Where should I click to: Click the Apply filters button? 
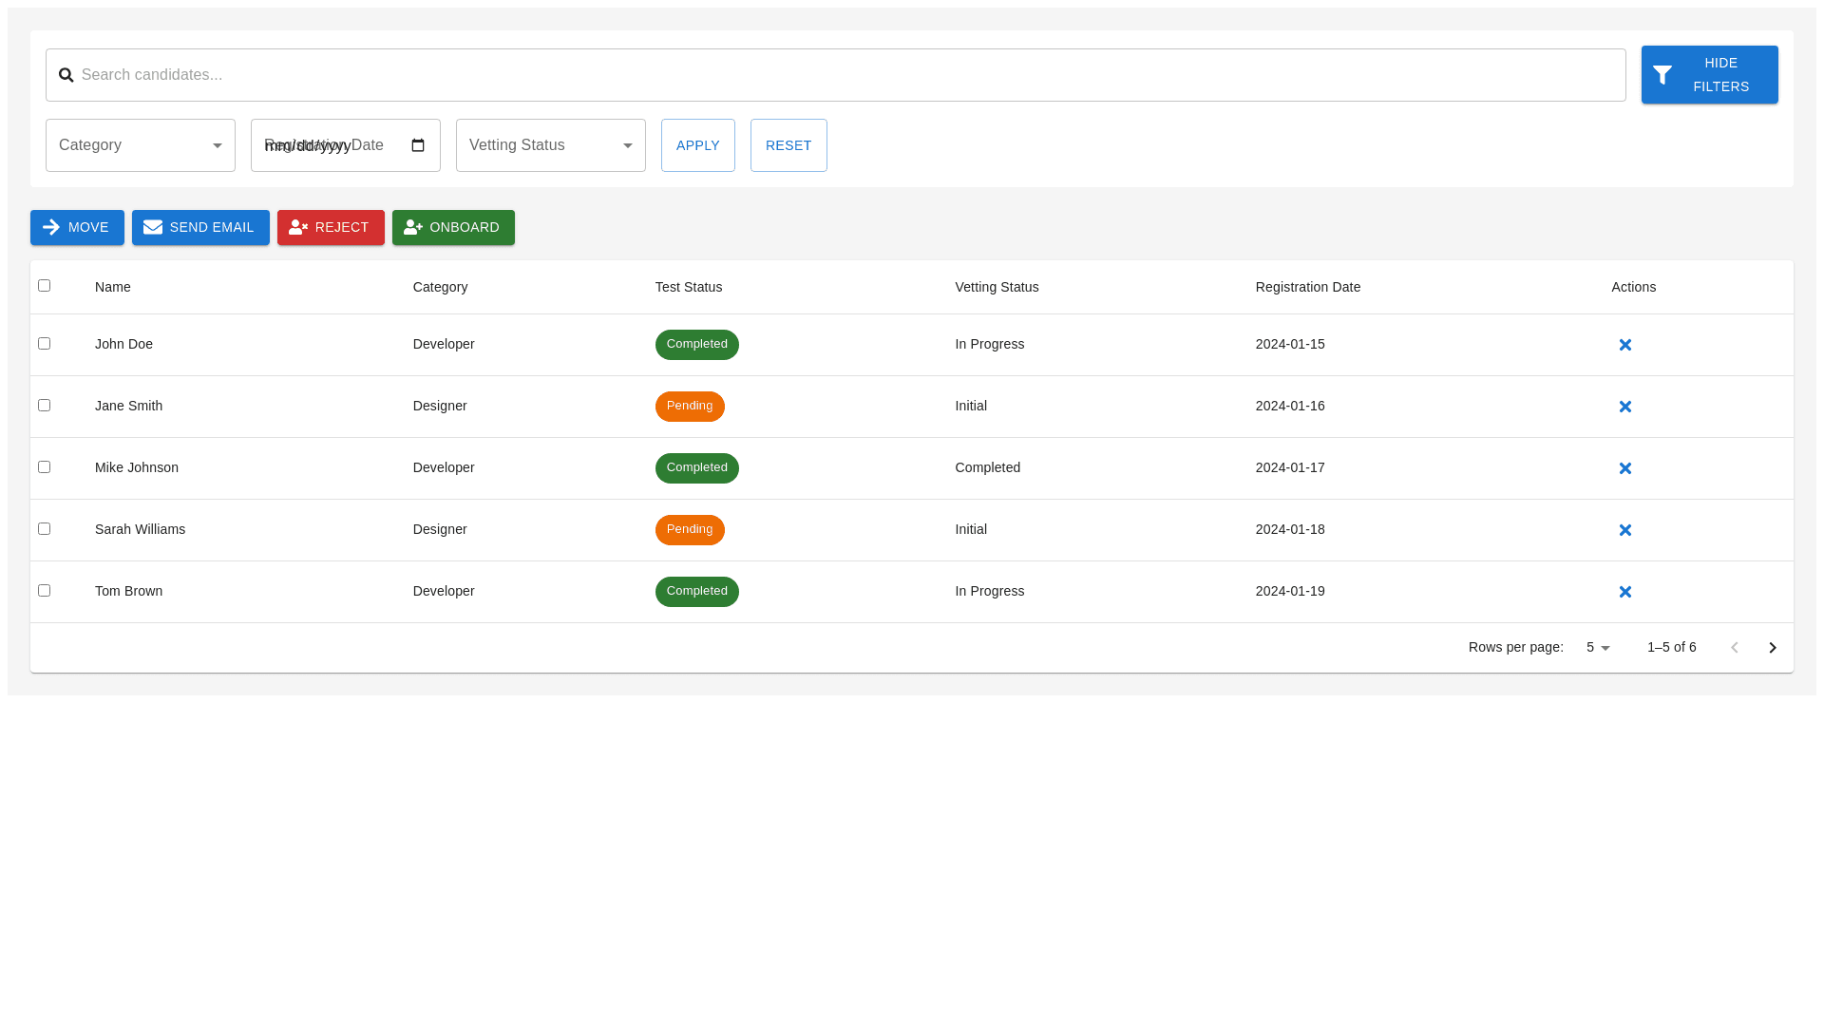698,144
